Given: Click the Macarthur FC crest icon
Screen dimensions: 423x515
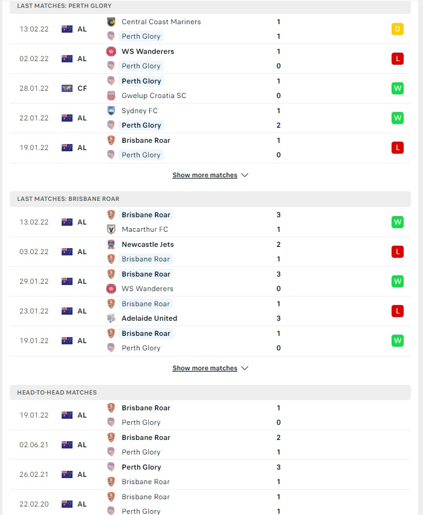Looking at the screenshot, I should (x=111, y=229).
